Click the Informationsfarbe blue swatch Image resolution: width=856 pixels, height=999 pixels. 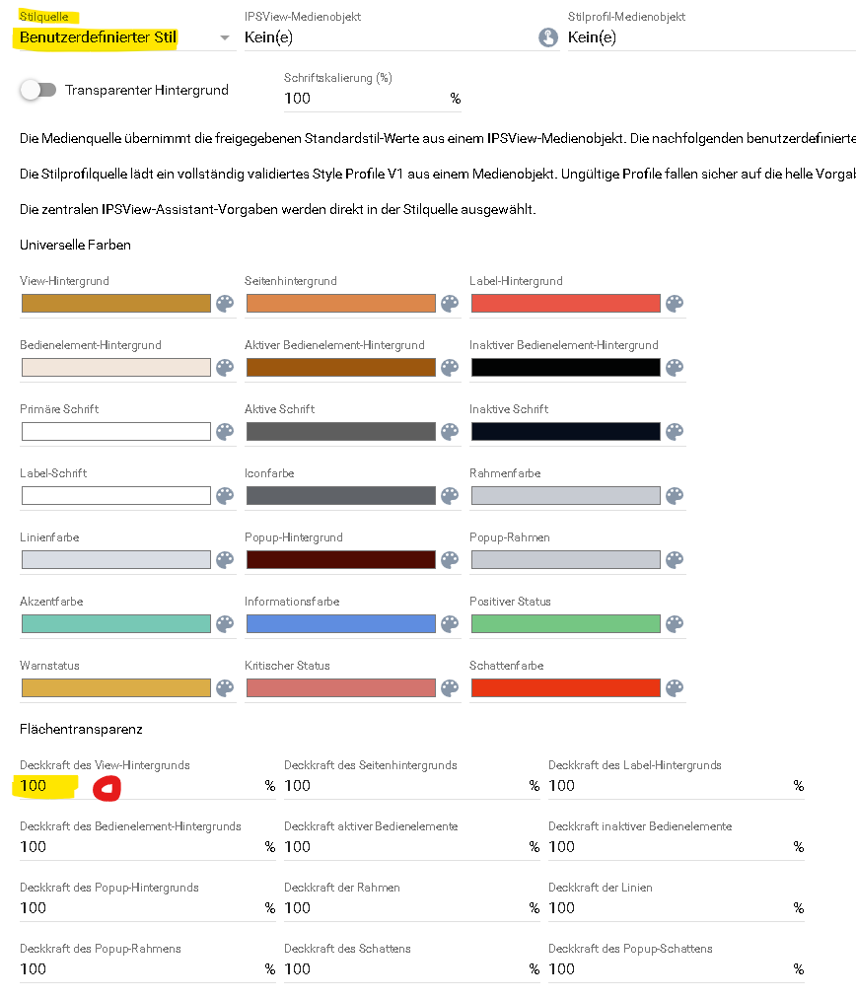click(x=341, y=623)
